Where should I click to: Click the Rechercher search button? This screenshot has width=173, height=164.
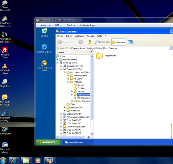tap(102, 42)
